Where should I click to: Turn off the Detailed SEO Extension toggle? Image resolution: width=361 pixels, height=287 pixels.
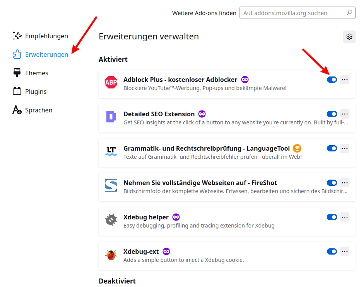pyautogui.click(x=332, y=114)
